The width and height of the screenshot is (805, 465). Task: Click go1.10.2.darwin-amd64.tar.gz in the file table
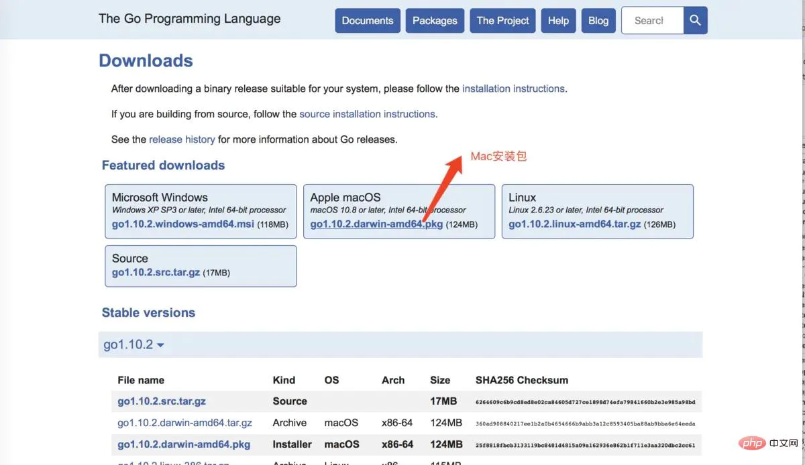tap(184, 423)
